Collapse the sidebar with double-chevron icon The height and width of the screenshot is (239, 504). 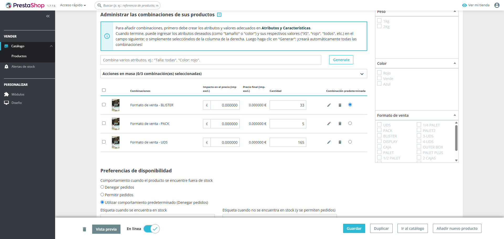[48, 16]
